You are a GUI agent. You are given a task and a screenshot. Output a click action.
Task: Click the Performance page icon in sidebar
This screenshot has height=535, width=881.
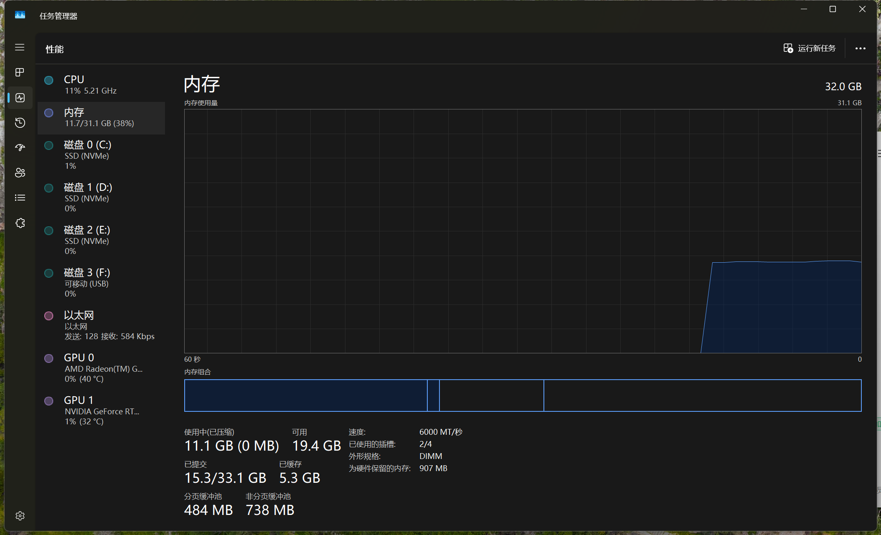20,97
